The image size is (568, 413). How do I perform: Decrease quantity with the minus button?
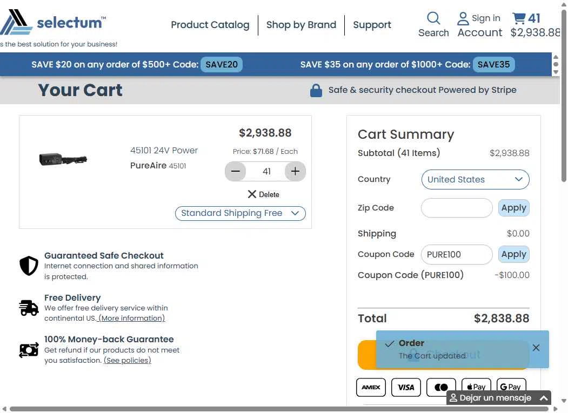coord(236,171)
